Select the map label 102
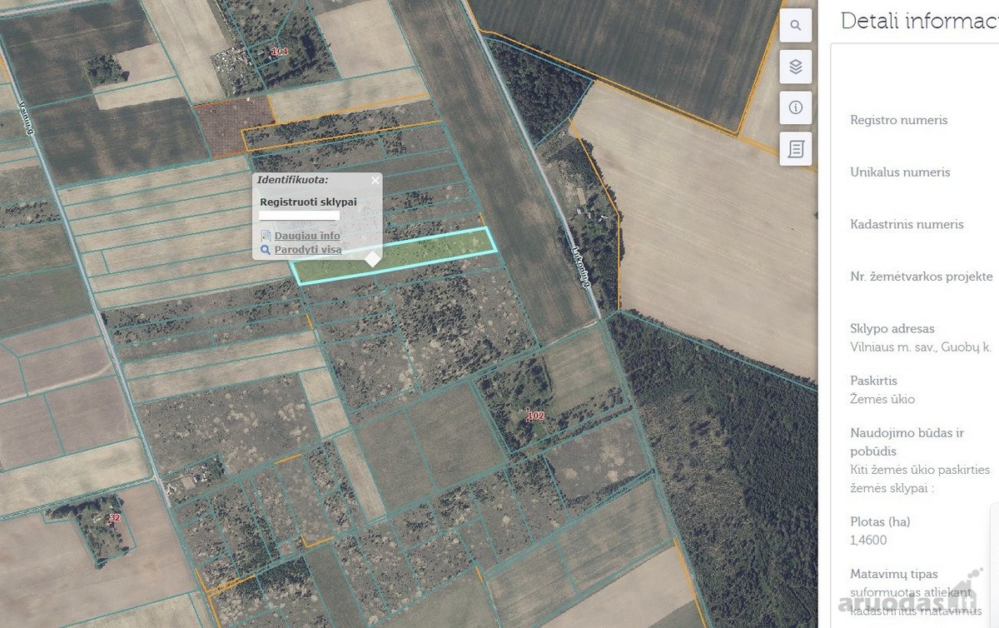The image size is (999, 628). (x=535, y=415)
